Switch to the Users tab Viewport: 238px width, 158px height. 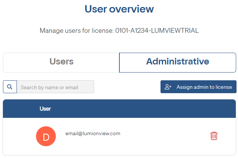tap(61, 62)
